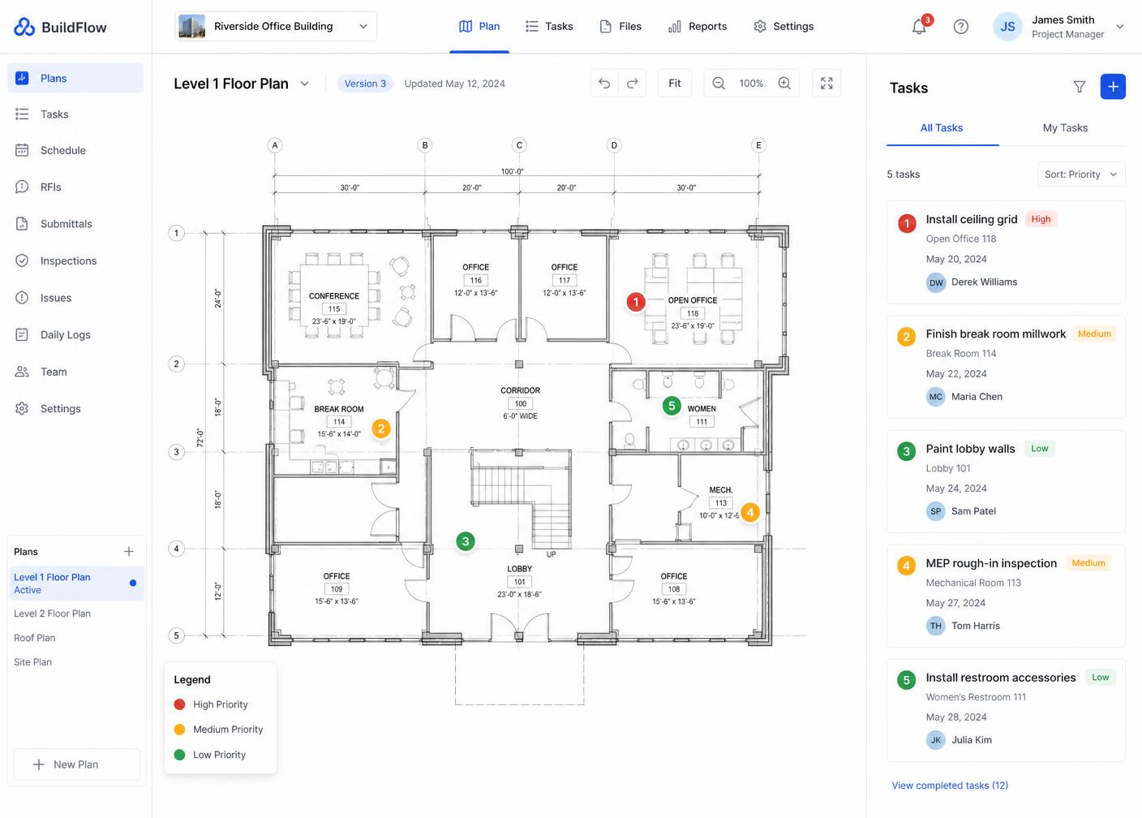
Task: Select green marker 5 in Women restroom
Action: (672, 406)
